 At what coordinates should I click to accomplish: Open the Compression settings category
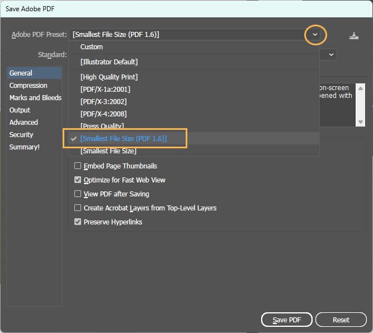click(28, 86)
